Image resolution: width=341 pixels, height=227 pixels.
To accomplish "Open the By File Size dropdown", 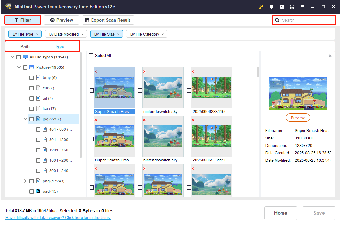I will click(x=106, y=34).
